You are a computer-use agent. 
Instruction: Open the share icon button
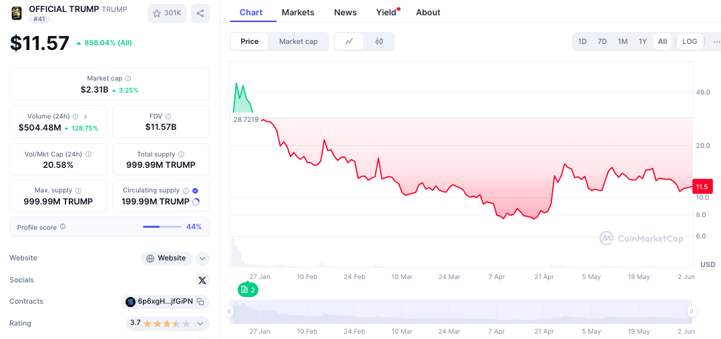pyautogui.click(x=200, y=13)
